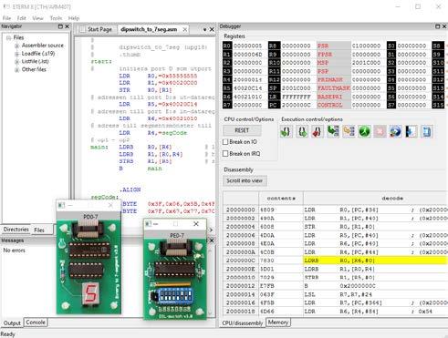Switch to the Output tab
The image size is (448, 338).
[x=12, y=323]
